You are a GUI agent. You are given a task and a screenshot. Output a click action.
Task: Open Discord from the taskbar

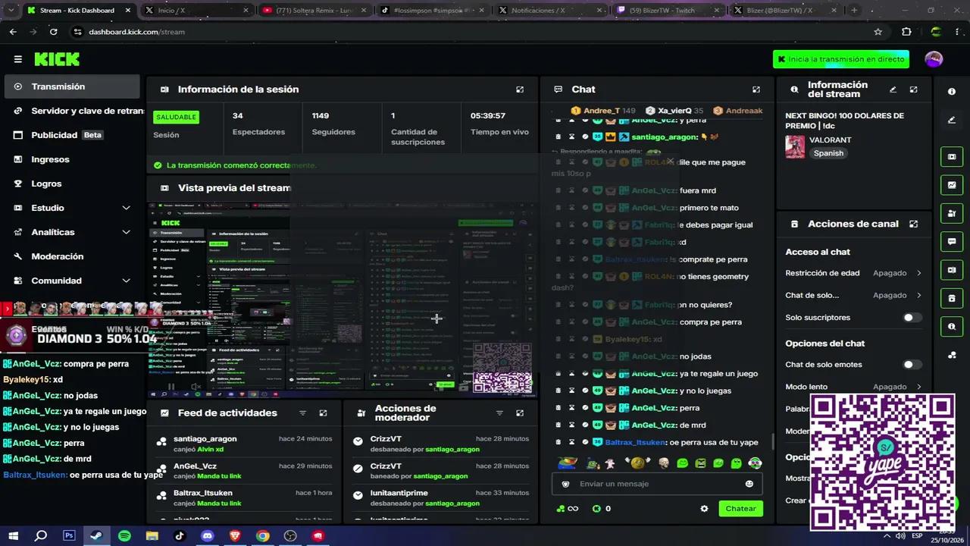pos(207,535)
